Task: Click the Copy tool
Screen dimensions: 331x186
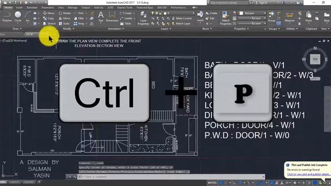Action: pos(49,19)
